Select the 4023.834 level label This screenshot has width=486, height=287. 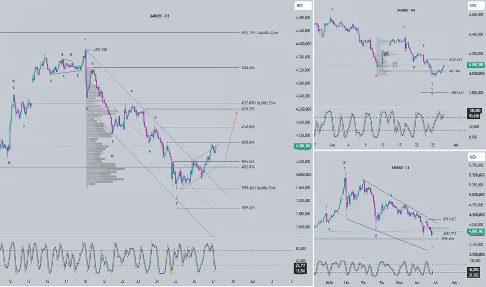tap(248, 167)
